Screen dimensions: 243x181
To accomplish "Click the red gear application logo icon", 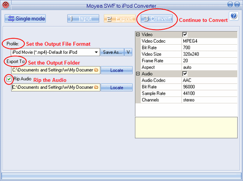I will pos(5,5).
